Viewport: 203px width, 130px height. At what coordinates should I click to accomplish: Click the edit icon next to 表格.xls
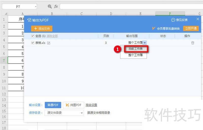tap(49, 43)
